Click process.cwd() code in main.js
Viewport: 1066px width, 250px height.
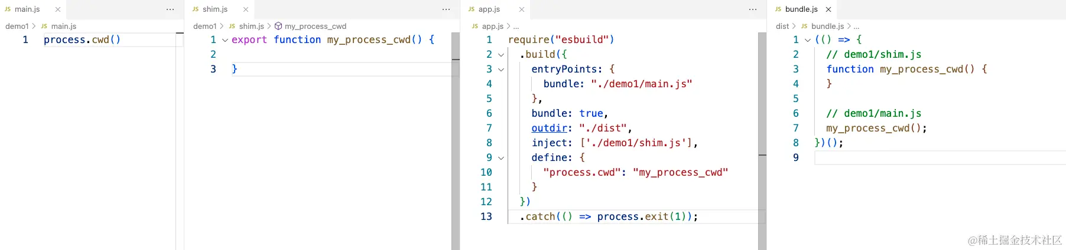pyautogui.click(x=82, y=40)
